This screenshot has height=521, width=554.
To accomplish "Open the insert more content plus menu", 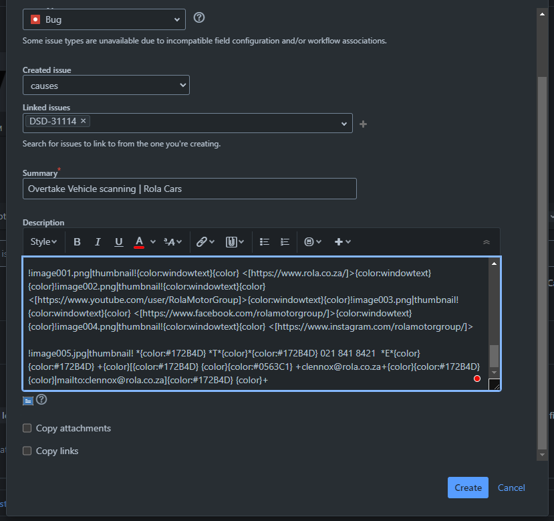I will pyautogui.click(x=342, y=241).
